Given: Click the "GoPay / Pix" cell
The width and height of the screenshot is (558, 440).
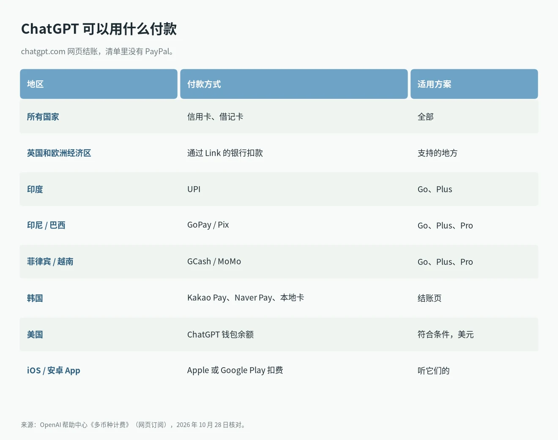Looking at the screenshot, I should click(x=208, y=225).
